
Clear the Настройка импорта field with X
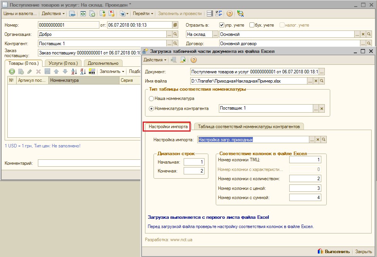pos(318,140)
